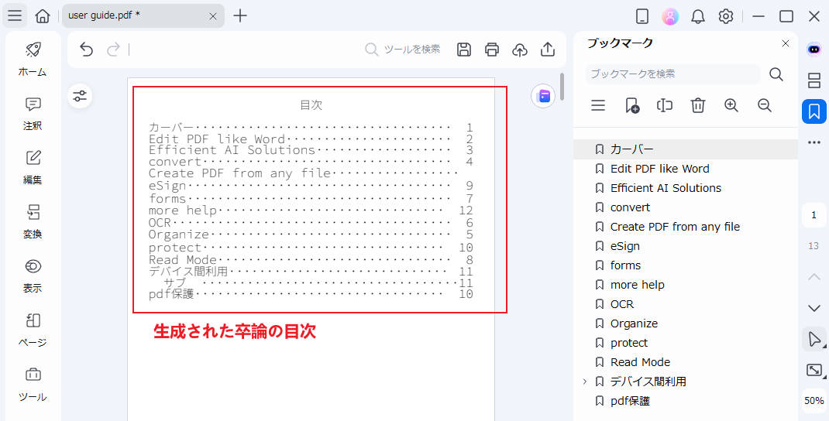Open the 注釈 annotation tool
Image resolution: width=829 pixels, height=421 pixels.
[x=33, y=113]
